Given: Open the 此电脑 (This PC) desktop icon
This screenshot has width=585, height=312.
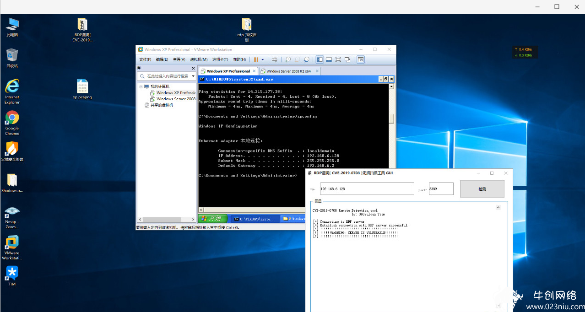Looking at the screenshot, I should [x=12, y=27].
